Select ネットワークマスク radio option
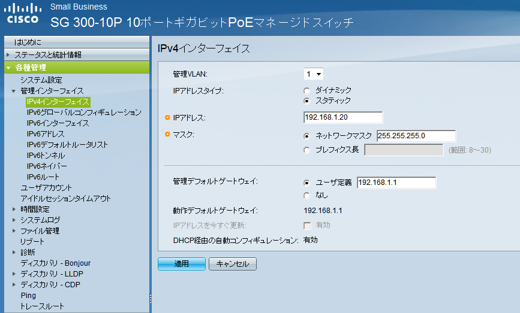The height and width of the screenshot is (313, 520). 306,136
